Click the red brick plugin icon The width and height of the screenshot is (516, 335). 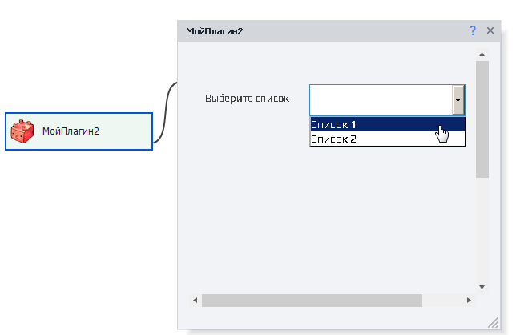[22, 131]
